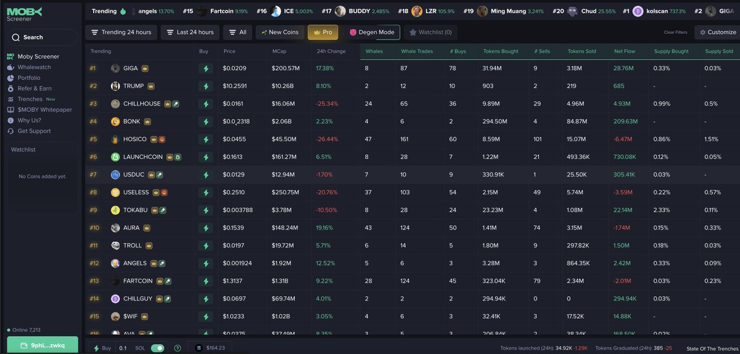Click the TROLL coin avatar
The image size is (740, 354).
(x=115, y=246)
